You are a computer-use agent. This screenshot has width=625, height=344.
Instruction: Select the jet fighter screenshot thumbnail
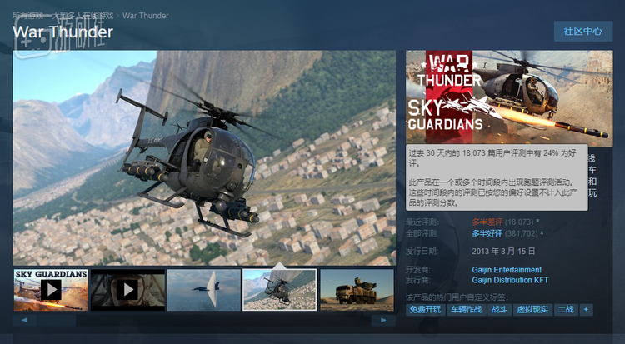[203, 289]
